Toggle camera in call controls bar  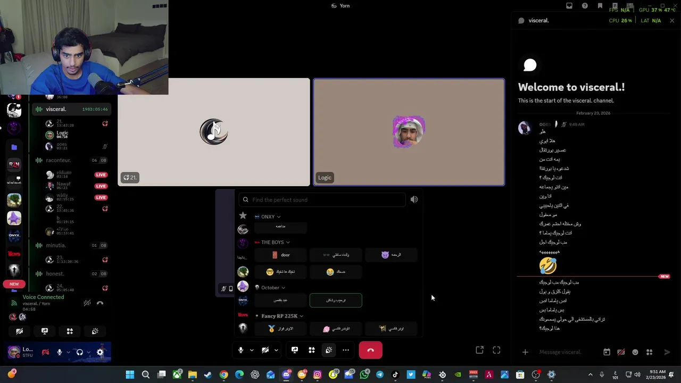pos(265,350)
